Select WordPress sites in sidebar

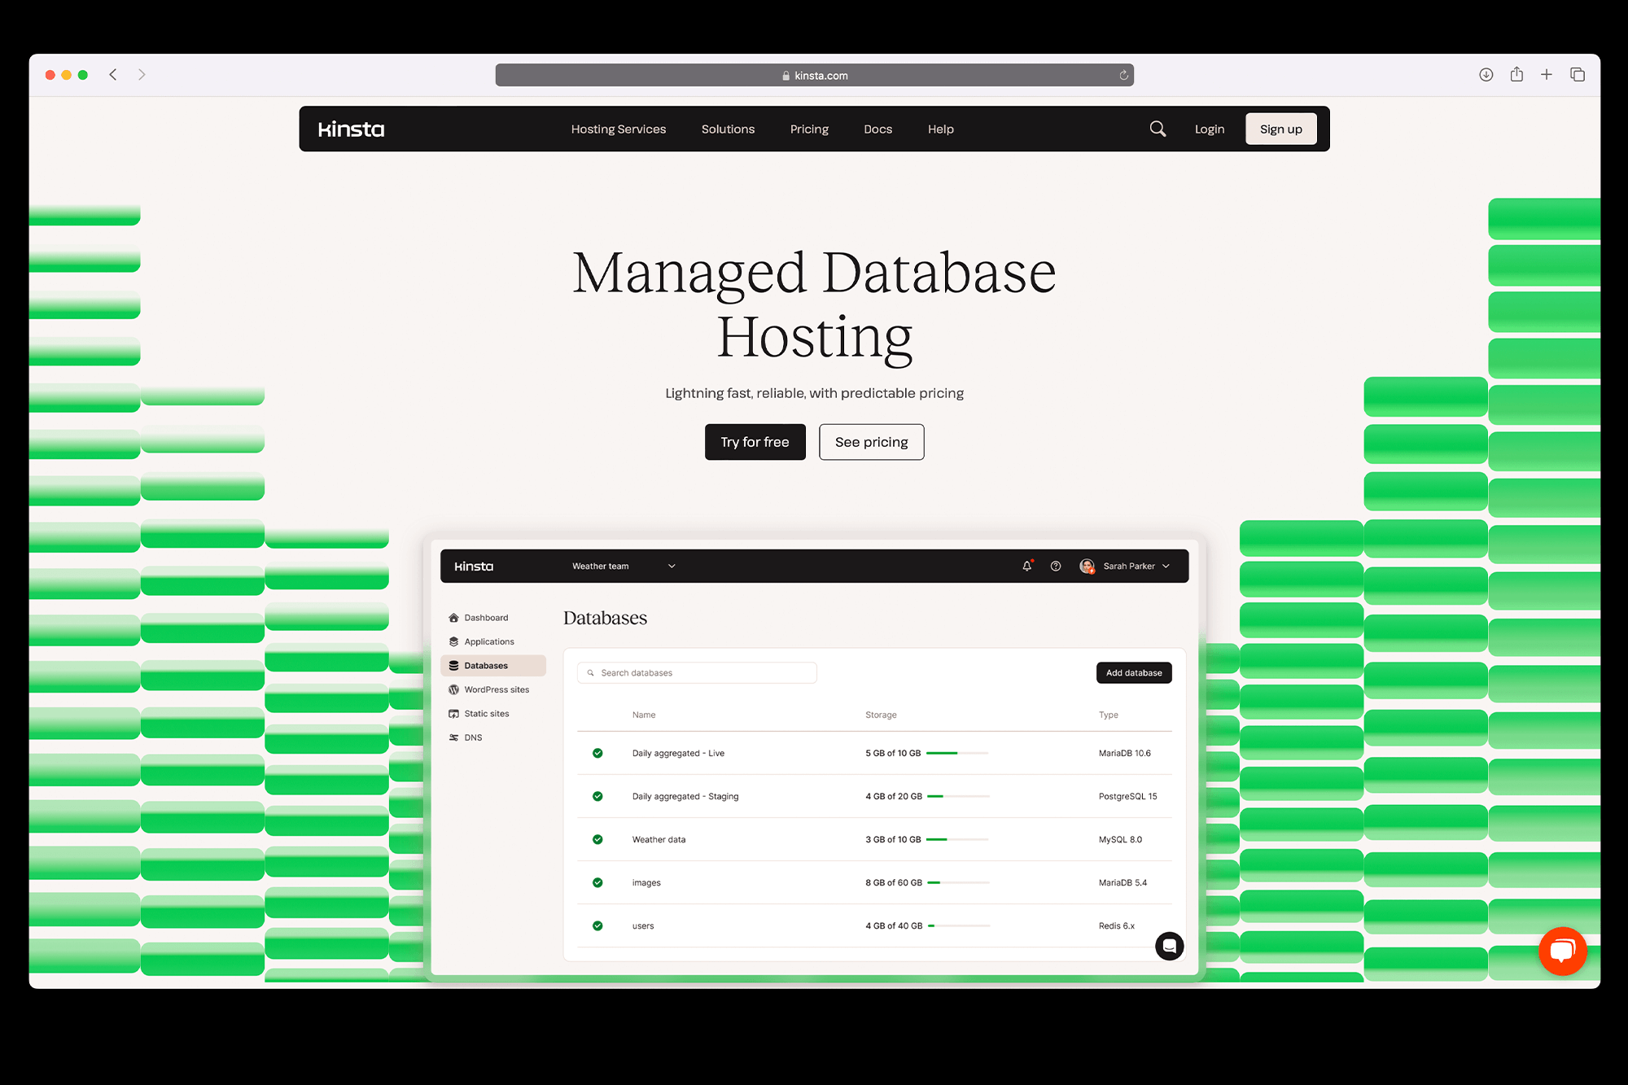[496, 689]
